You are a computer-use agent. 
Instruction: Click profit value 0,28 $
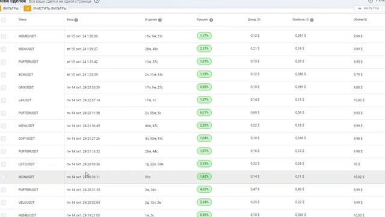click(300, 163)
